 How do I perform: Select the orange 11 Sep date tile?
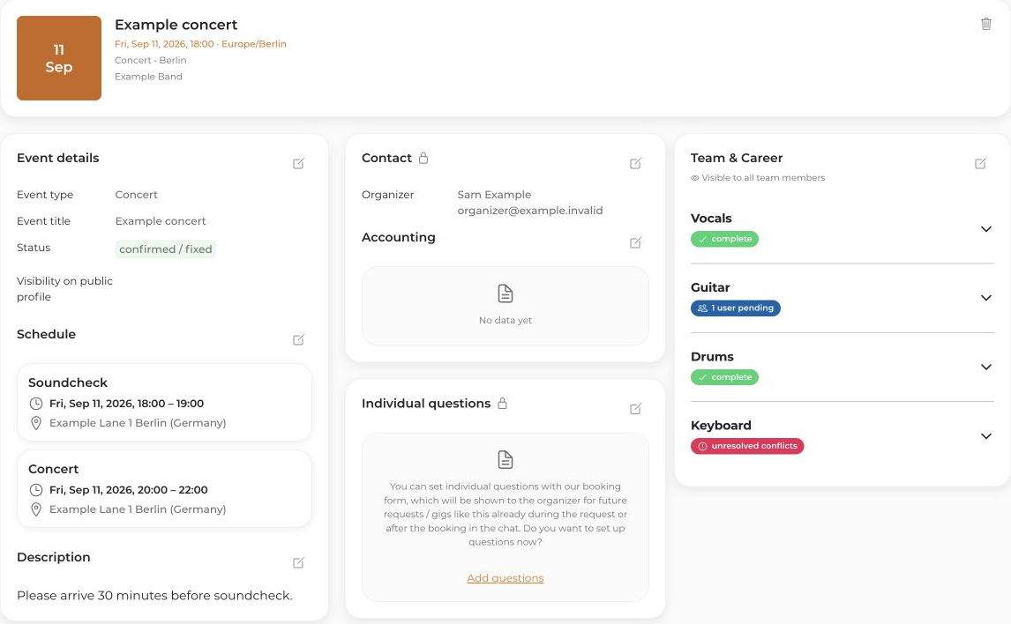[59, 58]
